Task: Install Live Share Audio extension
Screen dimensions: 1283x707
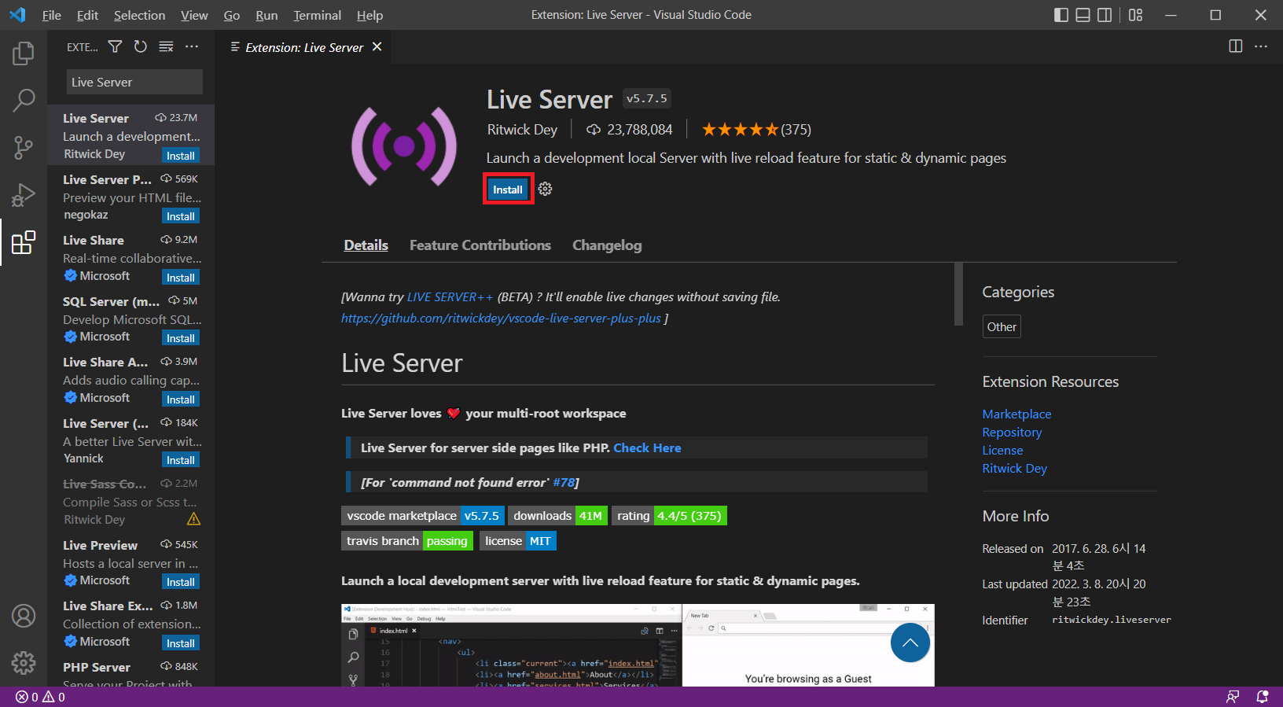Action: [181, 400]
